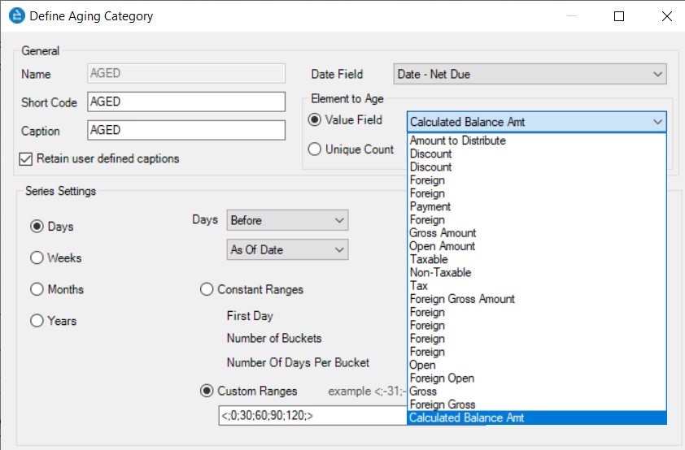The width and height of the screenshot is (685, 450).
Task: Expand the Days Before dropdown
Action: 287,220
